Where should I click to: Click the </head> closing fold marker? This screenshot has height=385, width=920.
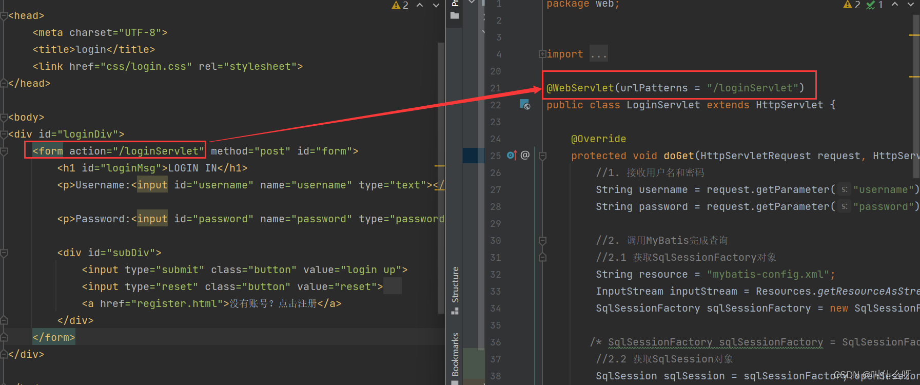pos(4,83)
